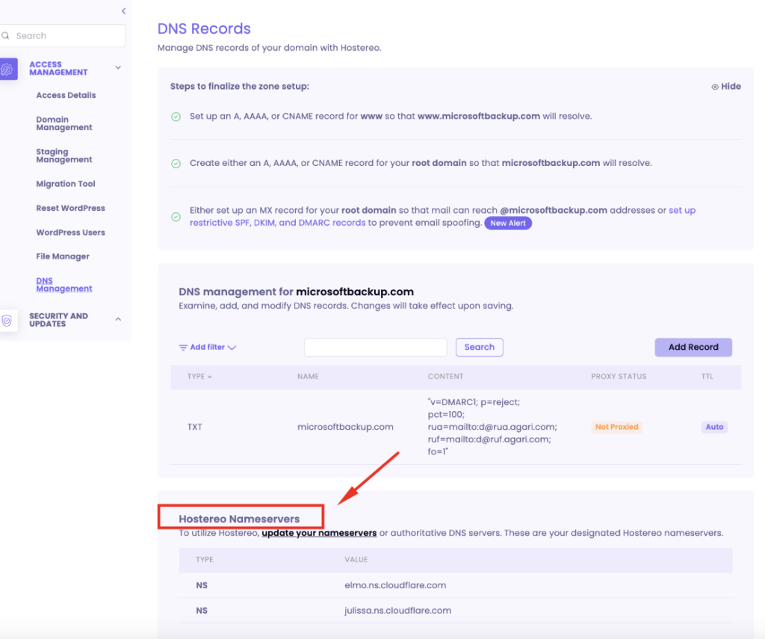Click the VALUE column header in nameservers table
The width and height of the screenshot is (765, 639).
click(356, 560)
